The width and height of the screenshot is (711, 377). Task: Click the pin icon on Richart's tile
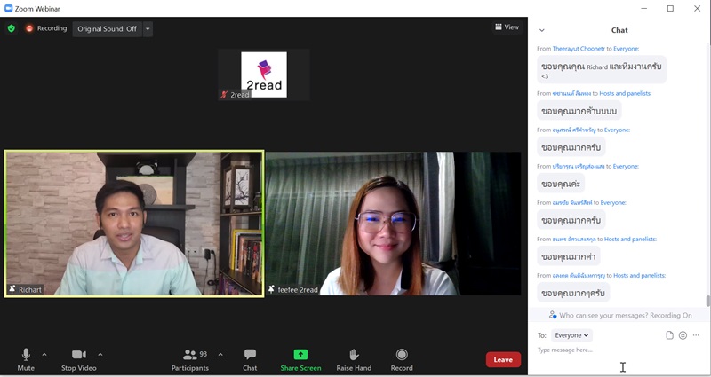[x=12, y=290]
